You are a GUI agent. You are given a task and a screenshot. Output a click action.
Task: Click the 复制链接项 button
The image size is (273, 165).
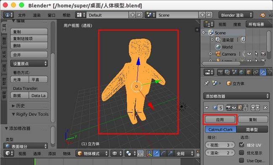pyautogui.click(x=29, y=39)
